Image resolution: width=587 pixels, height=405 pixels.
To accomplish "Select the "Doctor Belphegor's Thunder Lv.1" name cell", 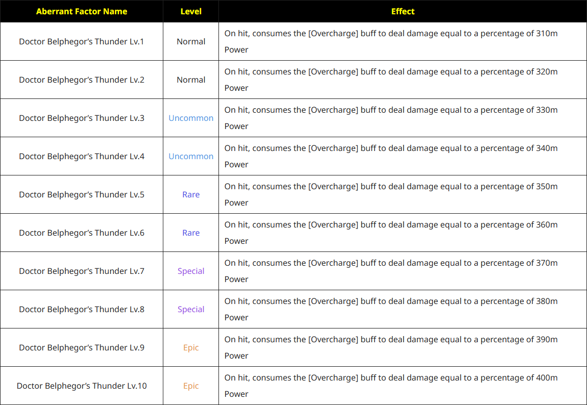I will point(82,41).
